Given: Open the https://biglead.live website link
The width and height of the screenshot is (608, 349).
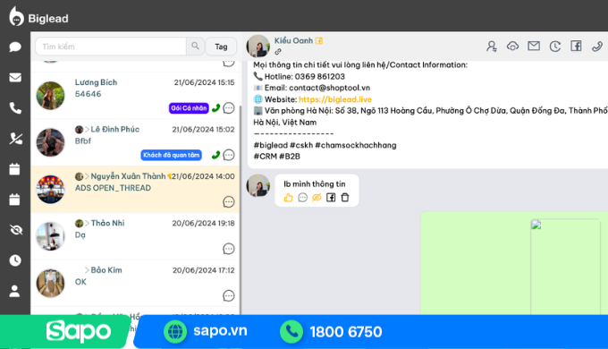Looking at the screenshot, I should [335, 99].
